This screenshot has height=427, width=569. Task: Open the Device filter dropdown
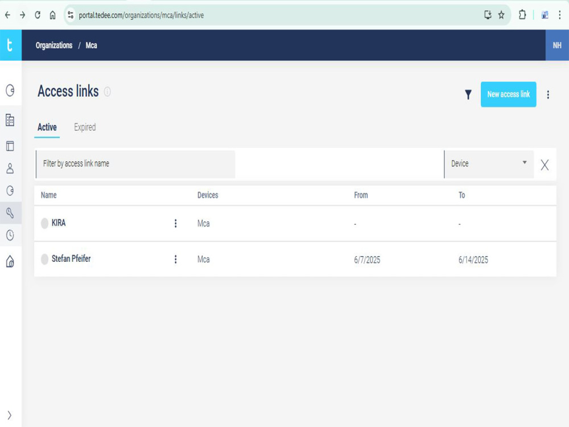point(489,164)
